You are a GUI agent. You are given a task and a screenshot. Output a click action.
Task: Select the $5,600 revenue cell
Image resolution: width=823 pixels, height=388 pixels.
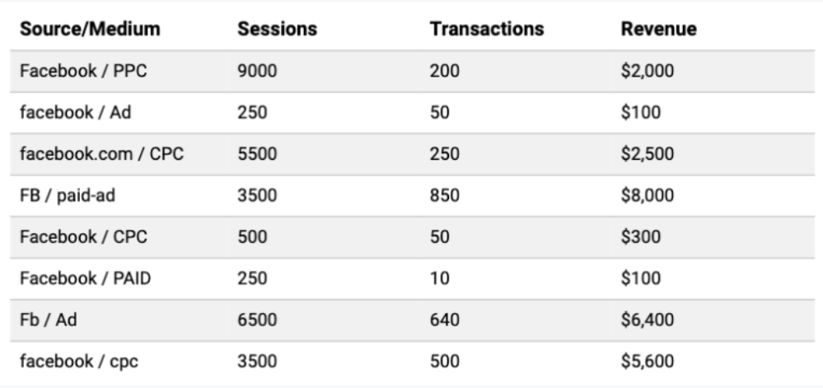point(647,362)
